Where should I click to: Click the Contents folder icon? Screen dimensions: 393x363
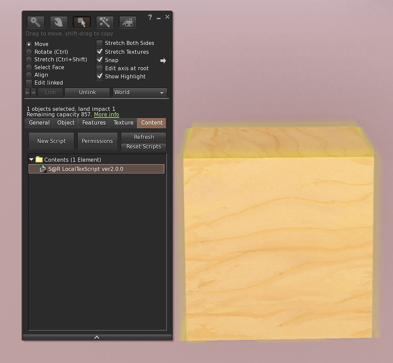(x=39, y=159)
